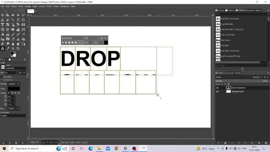Select the Scissors Select tool

coord(3,20)
